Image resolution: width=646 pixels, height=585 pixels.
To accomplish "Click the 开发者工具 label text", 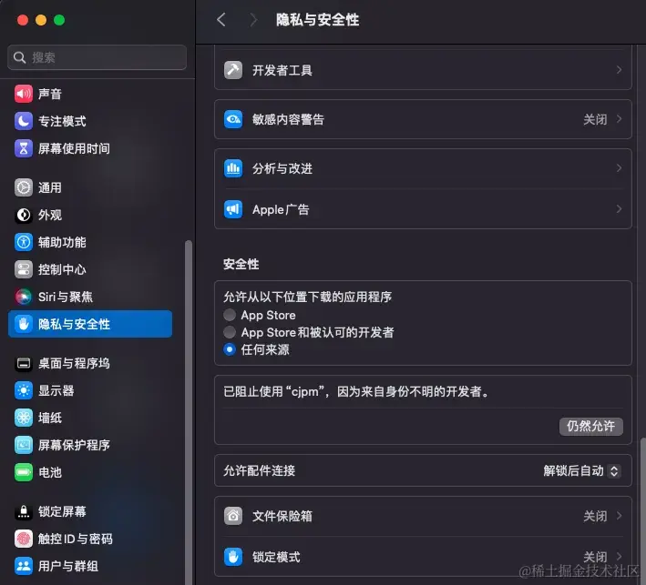I will [x=282, y=70].
